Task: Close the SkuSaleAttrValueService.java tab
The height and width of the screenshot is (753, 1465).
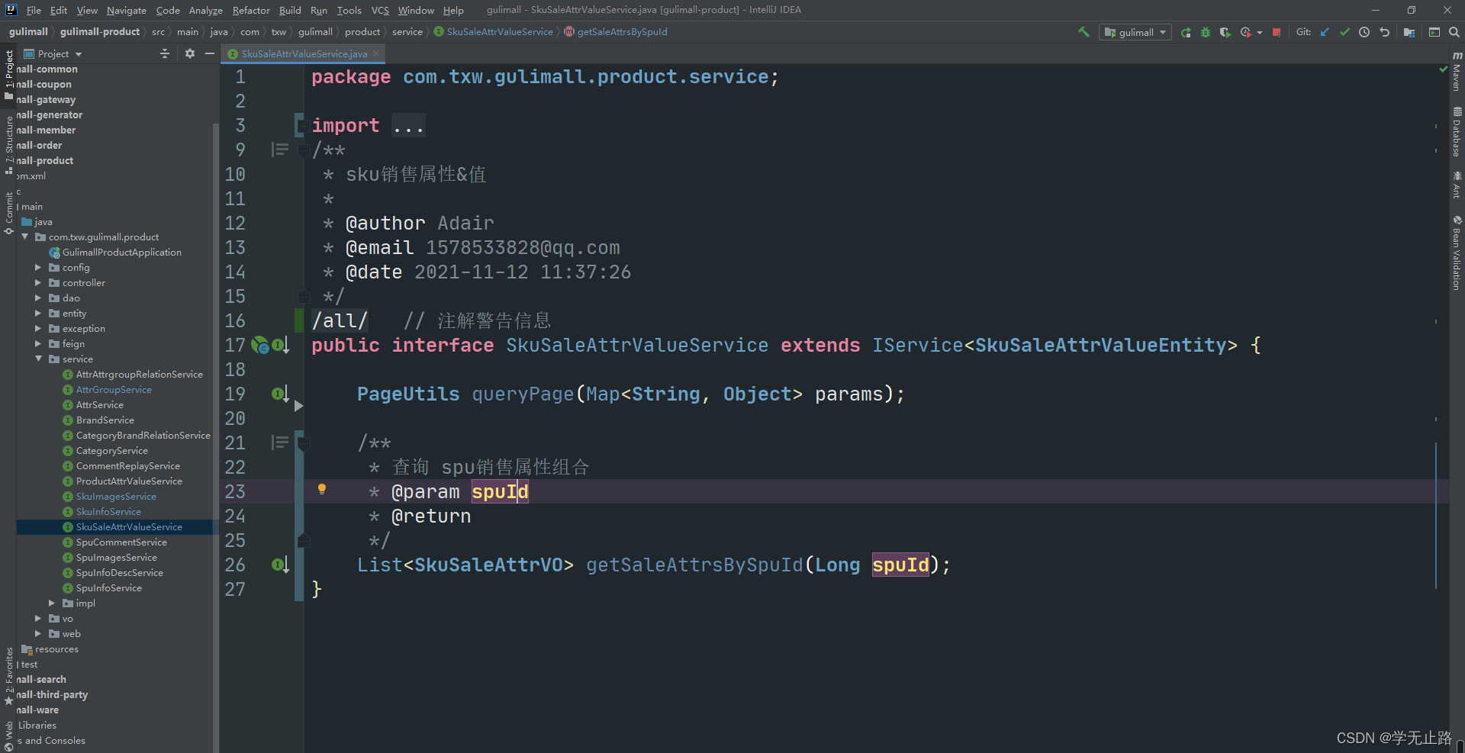Action: (376, 53)
